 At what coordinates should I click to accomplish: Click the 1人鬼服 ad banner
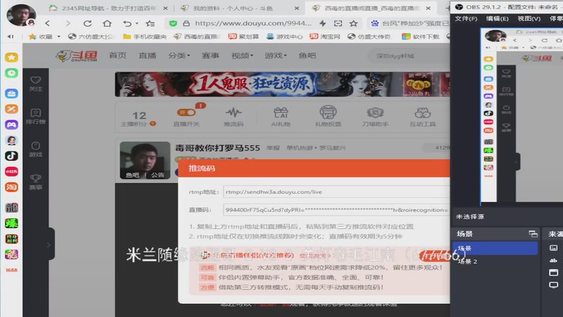click(282, 84)
